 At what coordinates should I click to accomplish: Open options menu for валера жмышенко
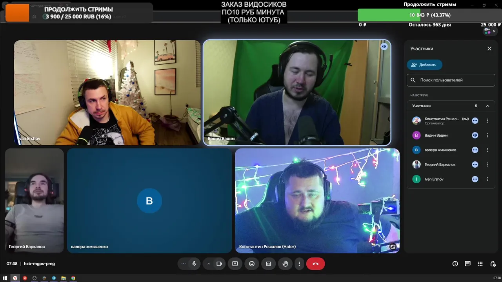[x=487, y=150]
